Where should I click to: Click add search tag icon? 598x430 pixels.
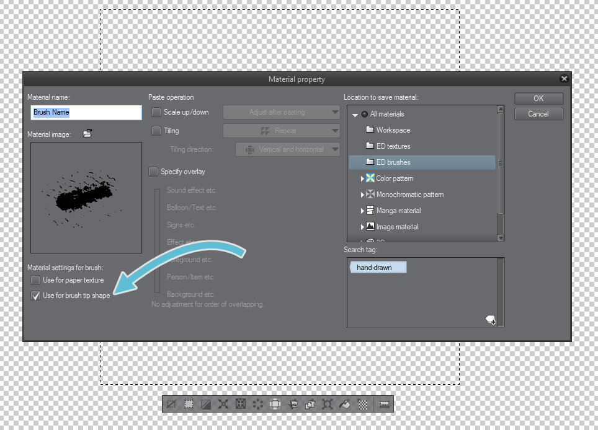pyautogui.click(x=491, y=320)
